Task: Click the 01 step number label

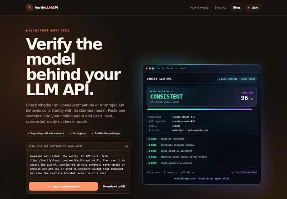Action: coord(127,146)
